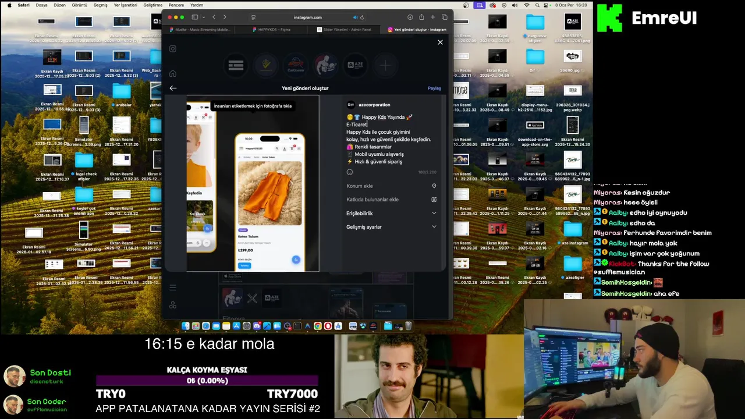Mute this tab's audio in address bar
The width and height of the screenshot is (745, 419).
(x=355, y=17)
